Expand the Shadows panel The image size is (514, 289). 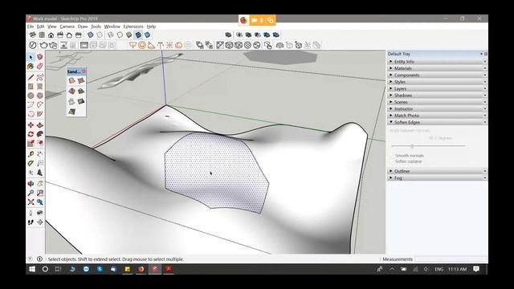pos(437,96)
